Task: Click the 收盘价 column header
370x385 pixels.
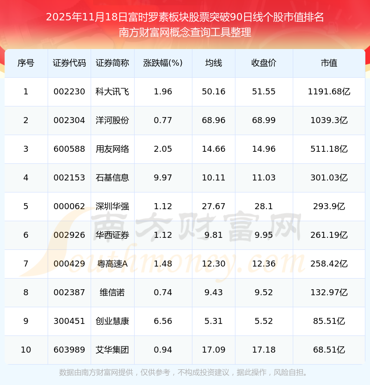Action: pos(264,63)
